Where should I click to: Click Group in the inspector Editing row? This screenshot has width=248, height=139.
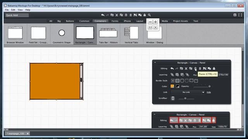click(x=205, y=69)
